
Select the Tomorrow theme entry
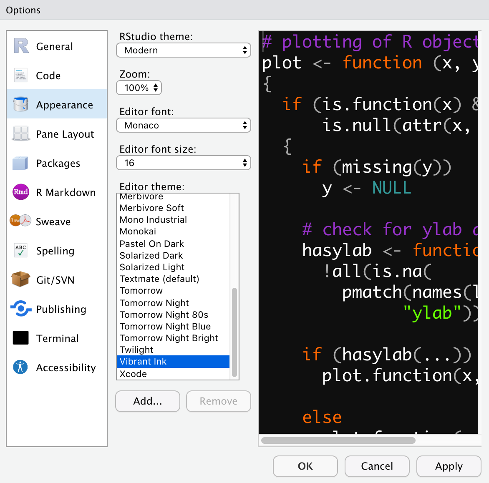pos(173,291)
